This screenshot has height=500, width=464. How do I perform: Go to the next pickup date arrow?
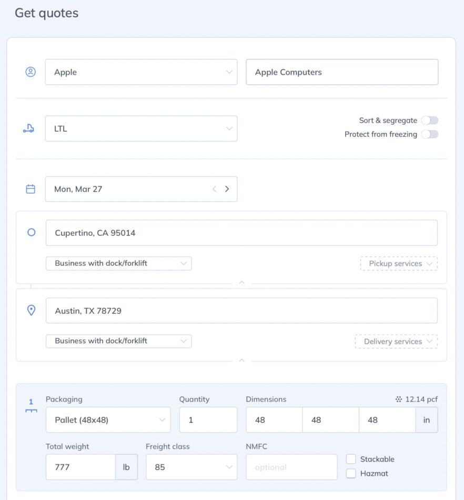[x=227, y=189]
